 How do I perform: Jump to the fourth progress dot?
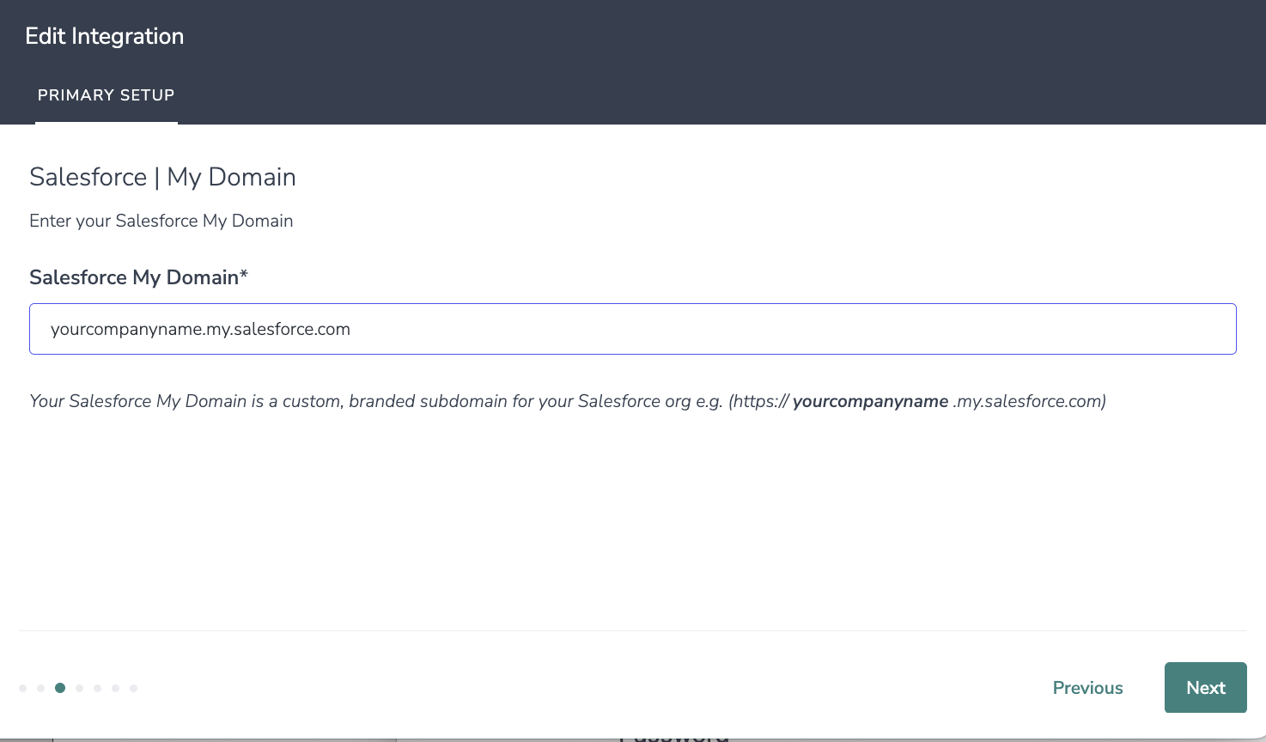(79, 688)
